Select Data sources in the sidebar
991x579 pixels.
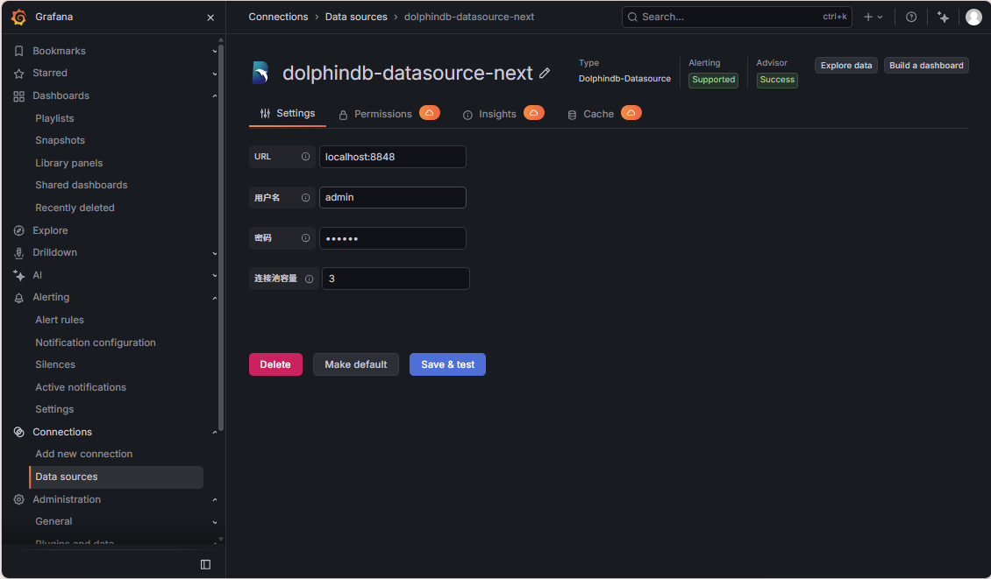[x=117, y=477]
